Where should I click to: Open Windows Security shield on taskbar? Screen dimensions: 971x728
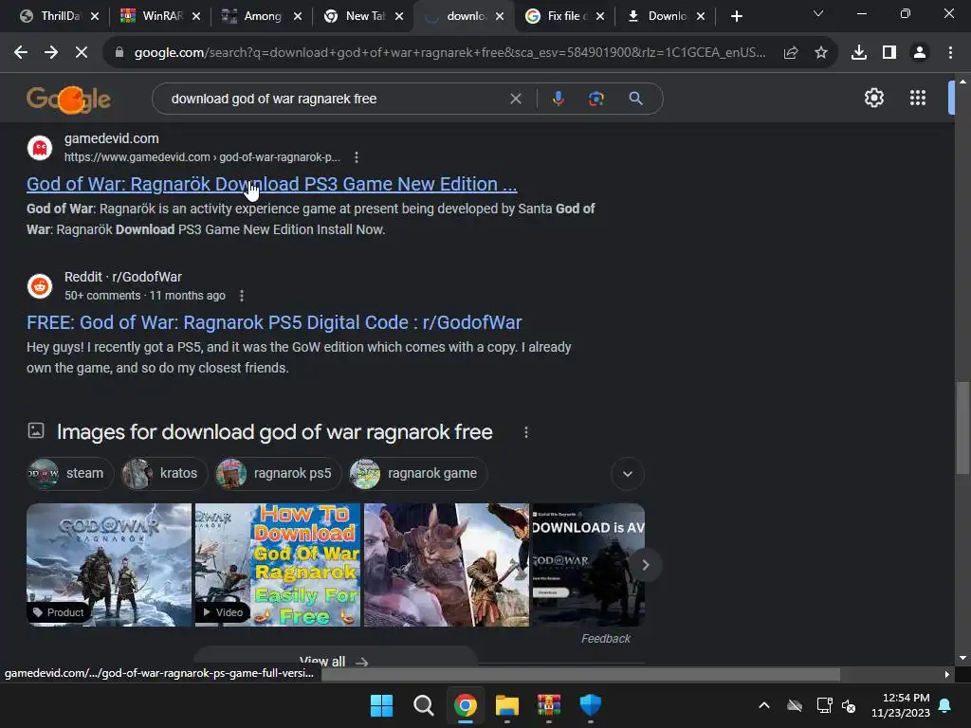(590, 705)
